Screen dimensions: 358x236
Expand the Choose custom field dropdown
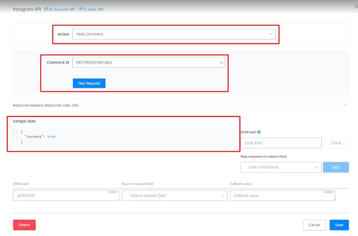174,196
